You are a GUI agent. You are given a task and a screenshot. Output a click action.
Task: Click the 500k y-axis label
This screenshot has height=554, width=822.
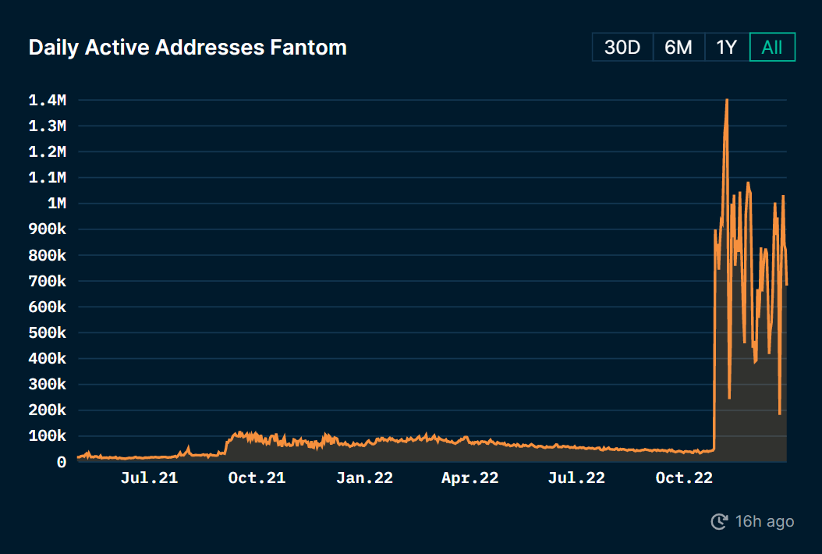coord(47,332)
